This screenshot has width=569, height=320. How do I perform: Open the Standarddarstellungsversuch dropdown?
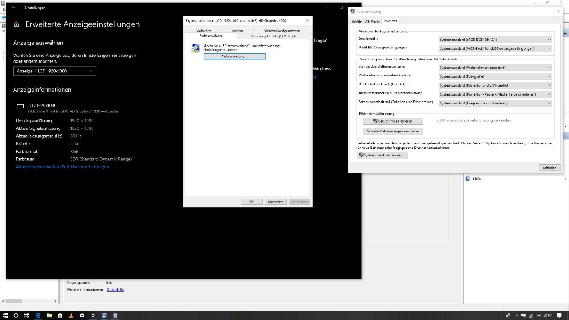click(x=495, y=68)
